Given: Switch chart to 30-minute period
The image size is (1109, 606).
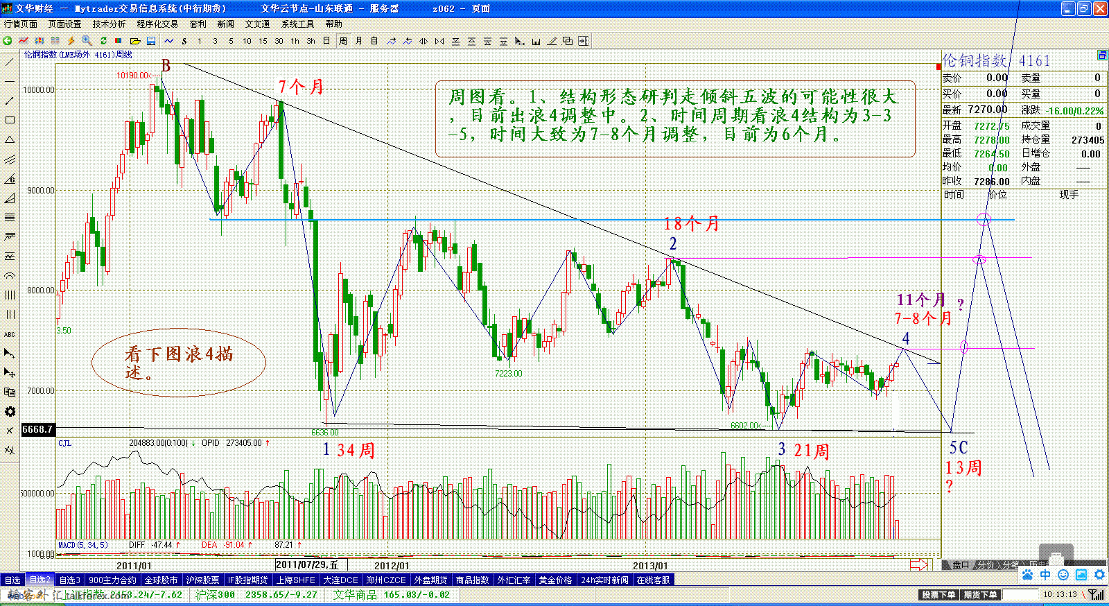Looking at the screenshot, I should [279, 41].
